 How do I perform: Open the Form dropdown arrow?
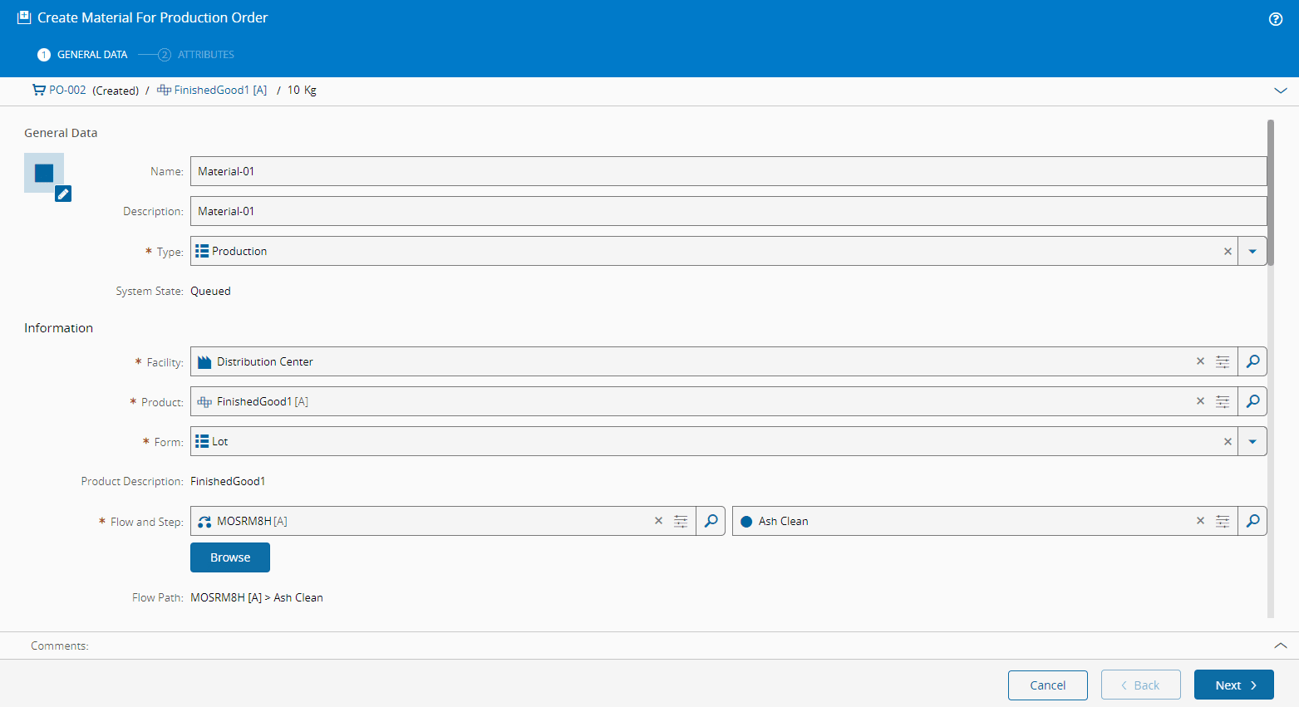click(1252, 441)
